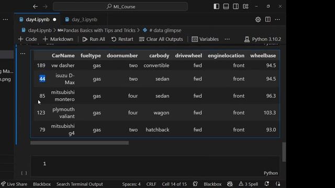
Task: Open the cell output more actions dots
Action: pos(23,53)
